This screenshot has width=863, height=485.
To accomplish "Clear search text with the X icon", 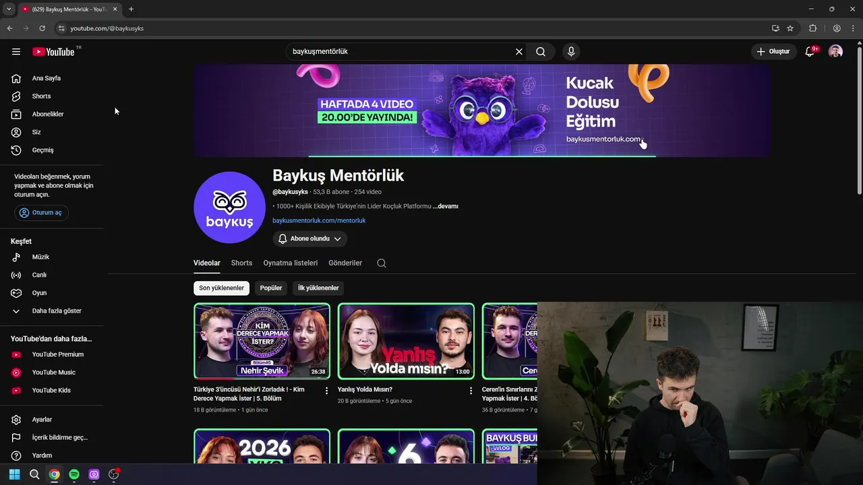I will pyautogui.click(x=519, y=52).
